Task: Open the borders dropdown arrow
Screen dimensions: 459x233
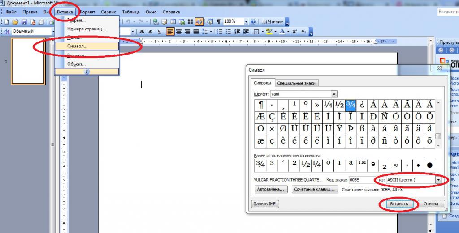Action: click(263, 31)
